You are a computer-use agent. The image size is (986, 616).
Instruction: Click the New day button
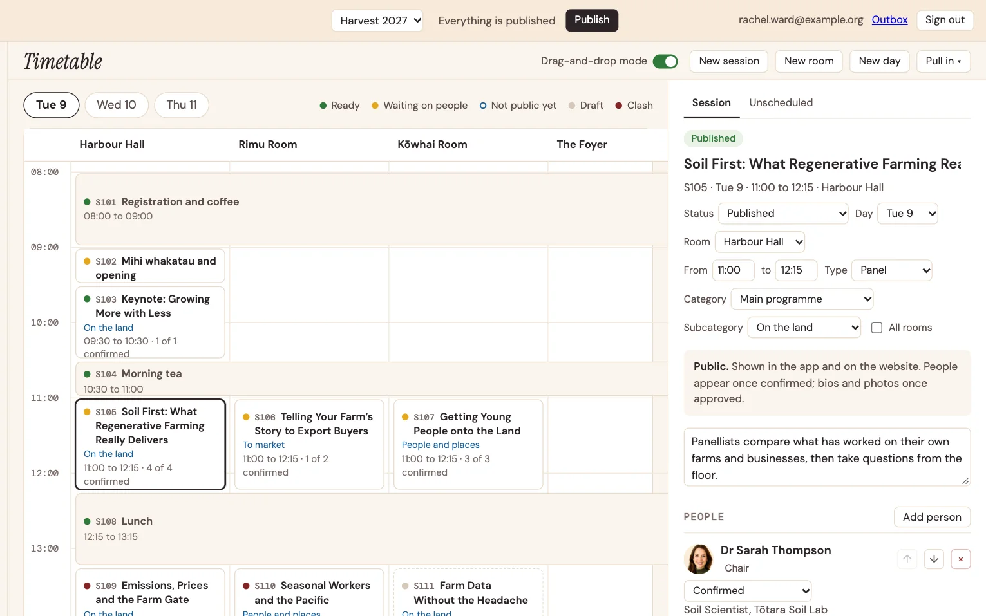[880, 61]
